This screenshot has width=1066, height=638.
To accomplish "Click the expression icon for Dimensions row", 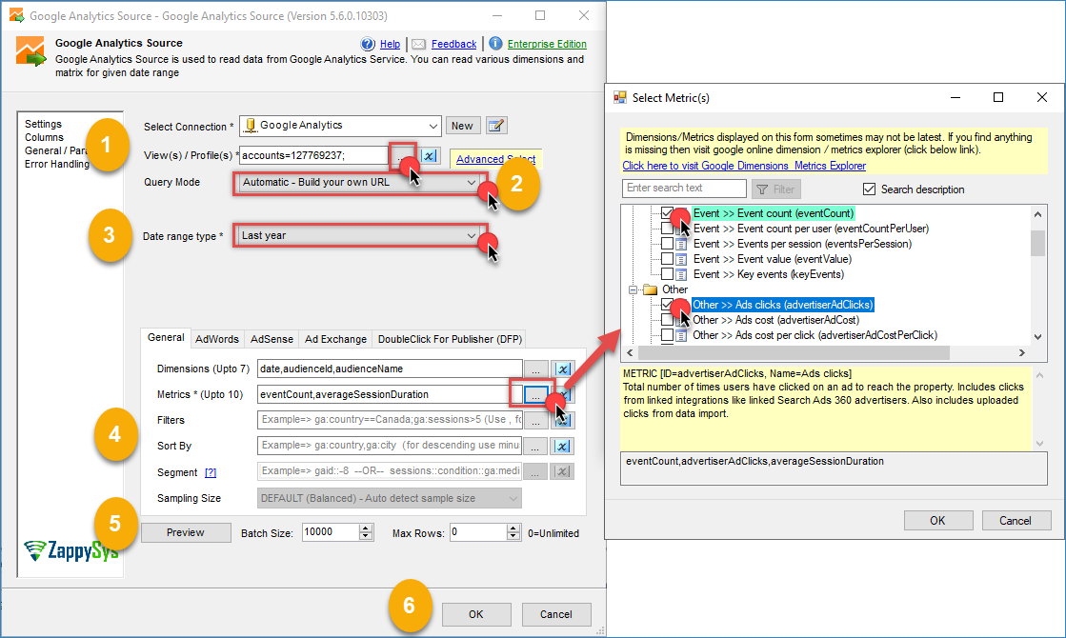I will (x=563, y=369).
